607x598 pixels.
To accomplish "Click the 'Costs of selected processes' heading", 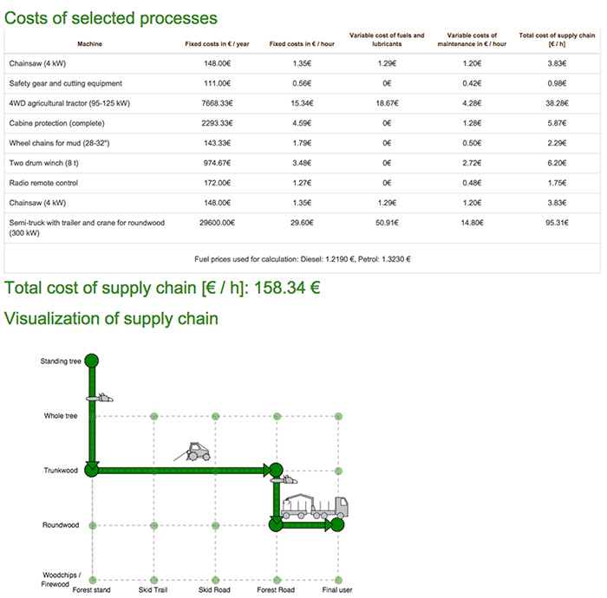I will [111, 16].
